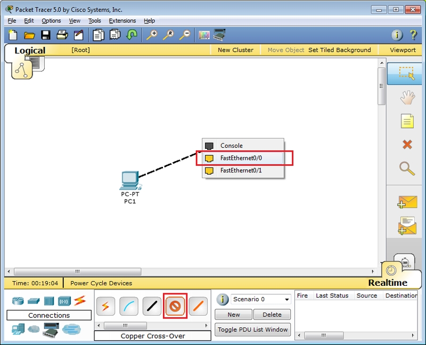
Task: Choose Console port in popup list
Action: (x=231, y=146)
